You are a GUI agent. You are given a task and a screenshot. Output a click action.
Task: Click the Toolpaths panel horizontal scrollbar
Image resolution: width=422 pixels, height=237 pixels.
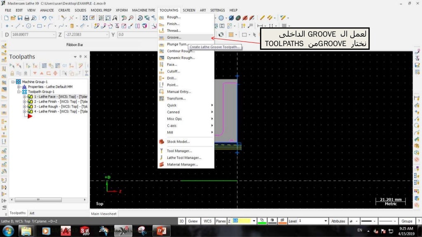tap(48, 200)
